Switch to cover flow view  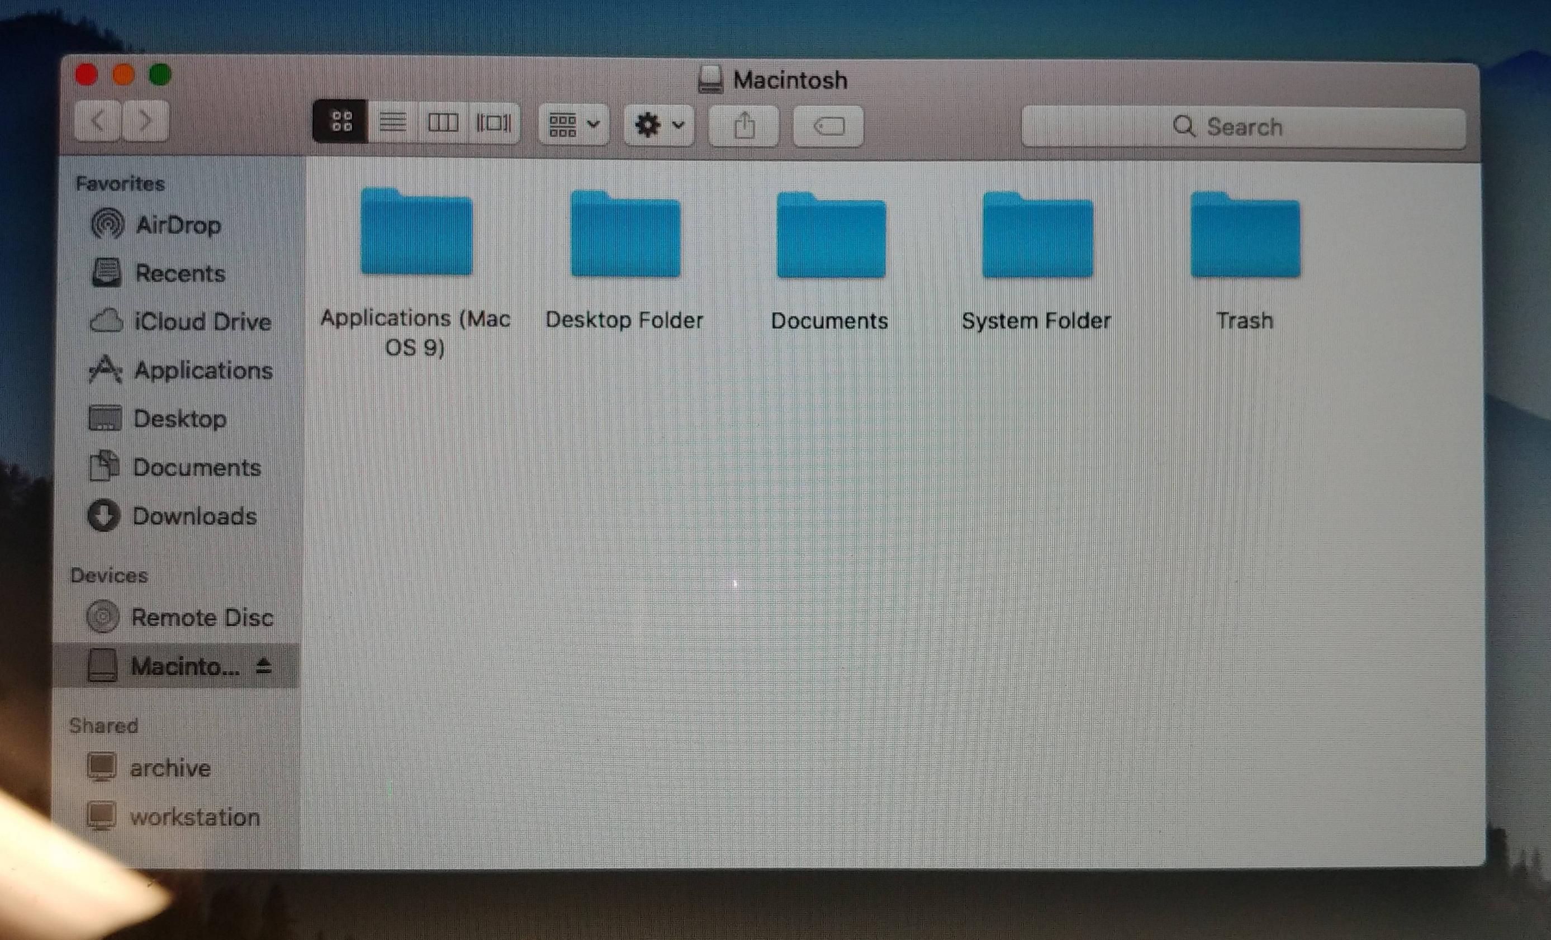coord(494,123)
